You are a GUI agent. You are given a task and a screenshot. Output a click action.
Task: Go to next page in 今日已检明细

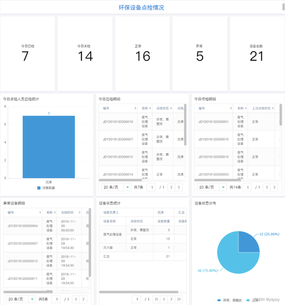pyautogui.click(x=179, y=187)
